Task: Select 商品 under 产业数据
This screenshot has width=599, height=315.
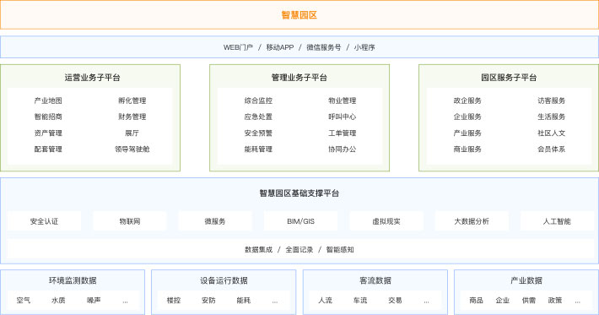Action: [x=477, y=301]
